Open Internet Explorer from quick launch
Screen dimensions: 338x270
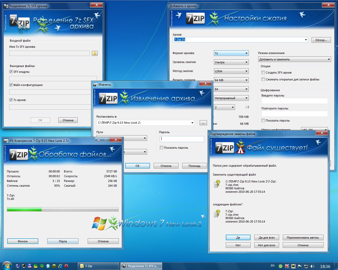click(60, 266)
